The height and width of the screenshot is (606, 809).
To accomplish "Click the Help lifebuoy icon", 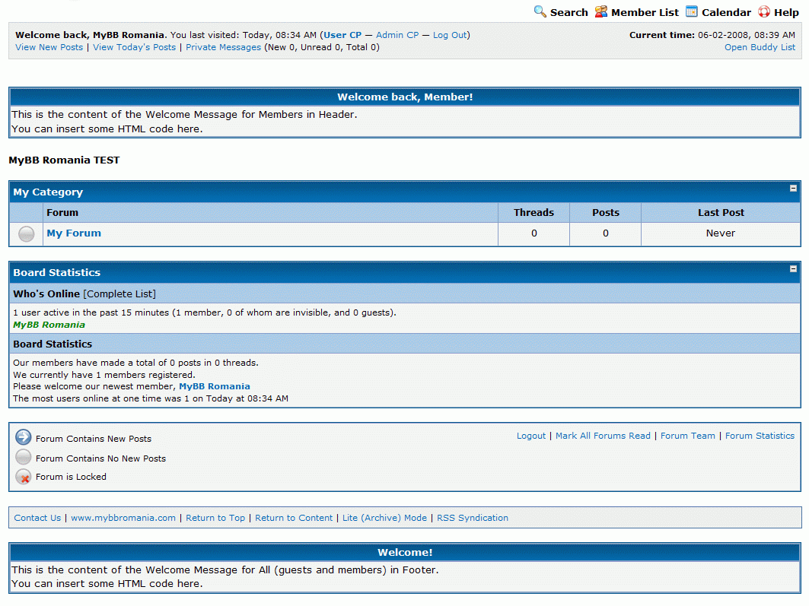I will pos(764,11).
